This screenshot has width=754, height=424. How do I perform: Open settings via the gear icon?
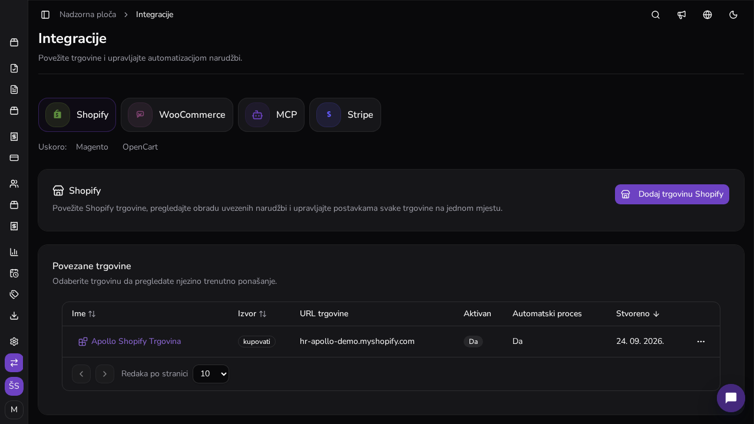[14, 342]
